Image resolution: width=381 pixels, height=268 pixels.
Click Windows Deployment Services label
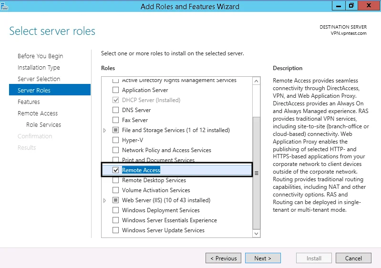161,210
